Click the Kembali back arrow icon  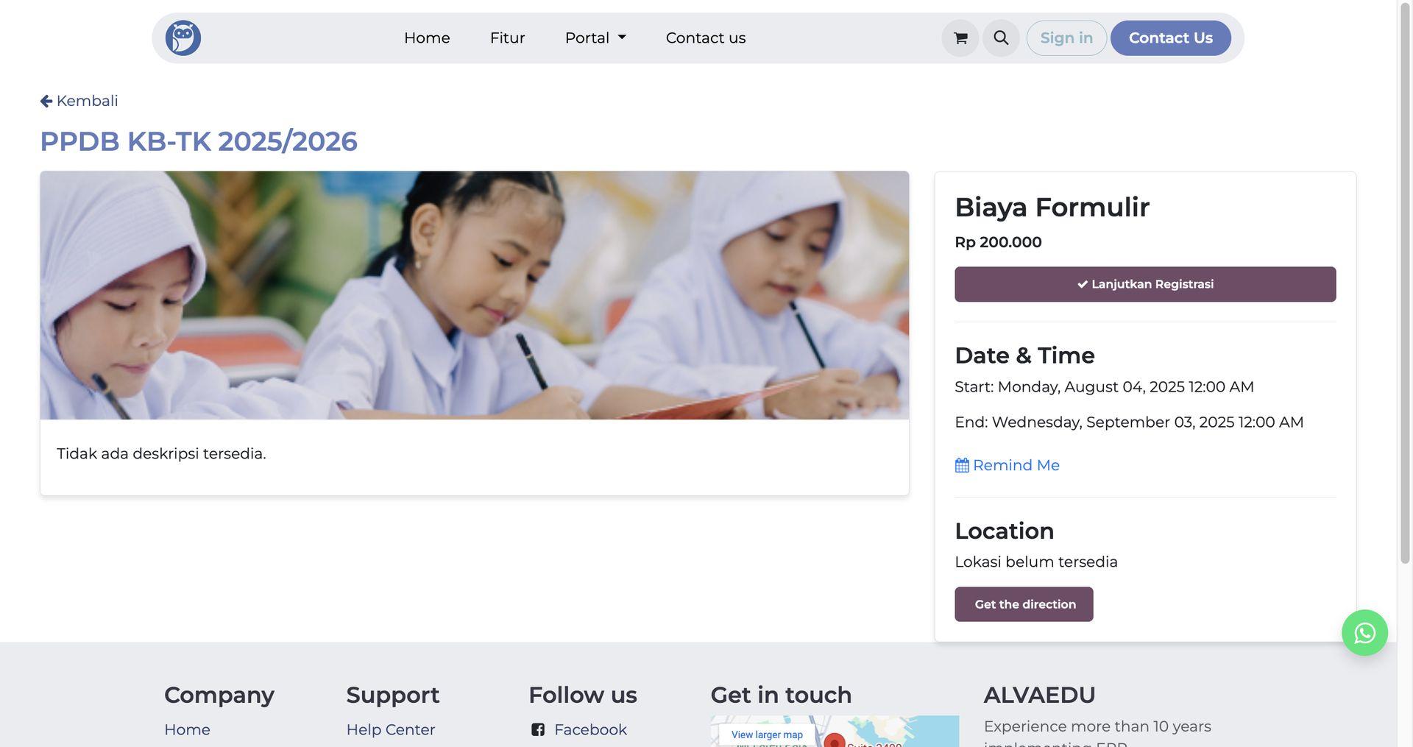tap(46, 101)
